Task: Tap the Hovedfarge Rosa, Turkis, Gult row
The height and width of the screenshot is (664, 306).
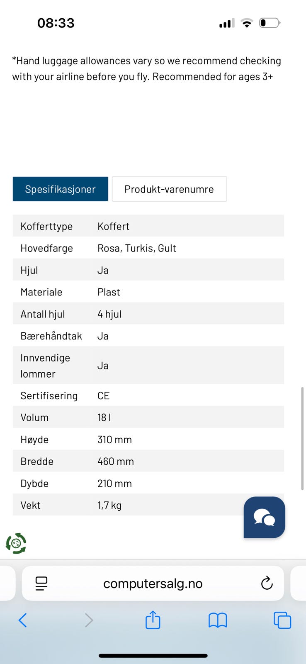Action: tap(148, 248)
